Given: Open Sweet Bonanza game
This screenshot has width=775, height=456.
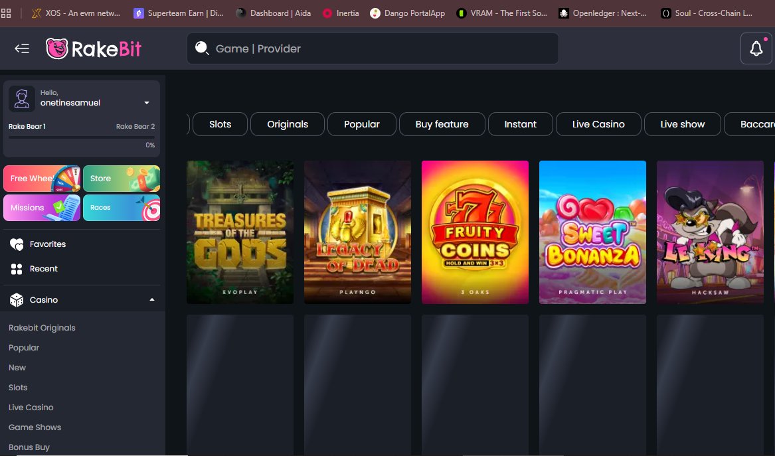Looking at the screenshot, I should click(x=592, y=232).
